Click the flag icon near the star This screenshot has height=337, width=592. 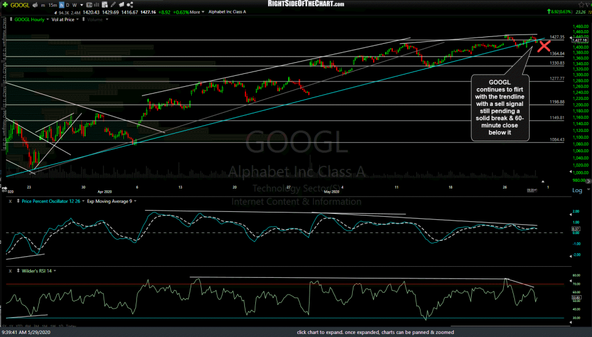[x=588, y=4]
